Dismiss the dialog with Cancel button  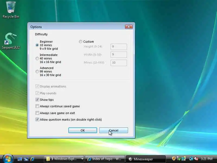click(x=113, y=130)
